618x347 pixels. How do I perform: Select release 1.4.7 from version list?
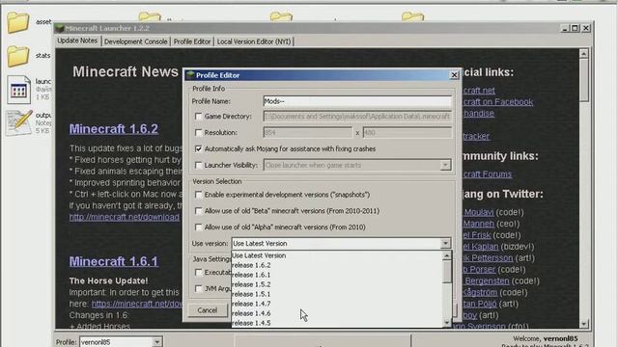click(337, 304)
